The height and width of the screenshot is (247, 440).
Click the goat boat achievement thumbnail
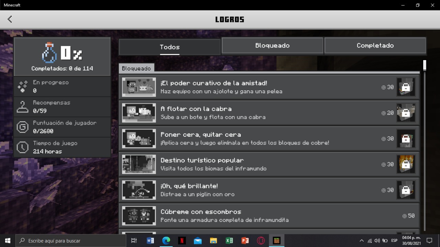pyautogui.click(x=139, y=113)
